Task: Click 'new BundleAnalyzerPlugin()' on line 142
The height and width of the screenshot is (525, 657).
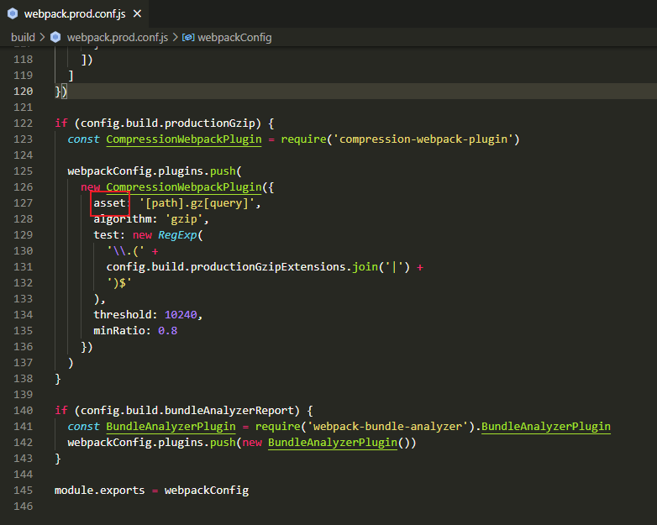Action: tap(329, 443)
